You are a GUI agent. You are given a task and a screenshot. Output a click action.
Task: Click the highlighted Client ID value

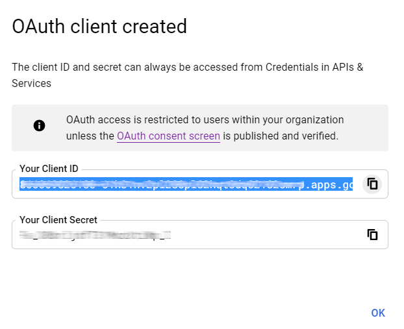[x=162, y=184]
